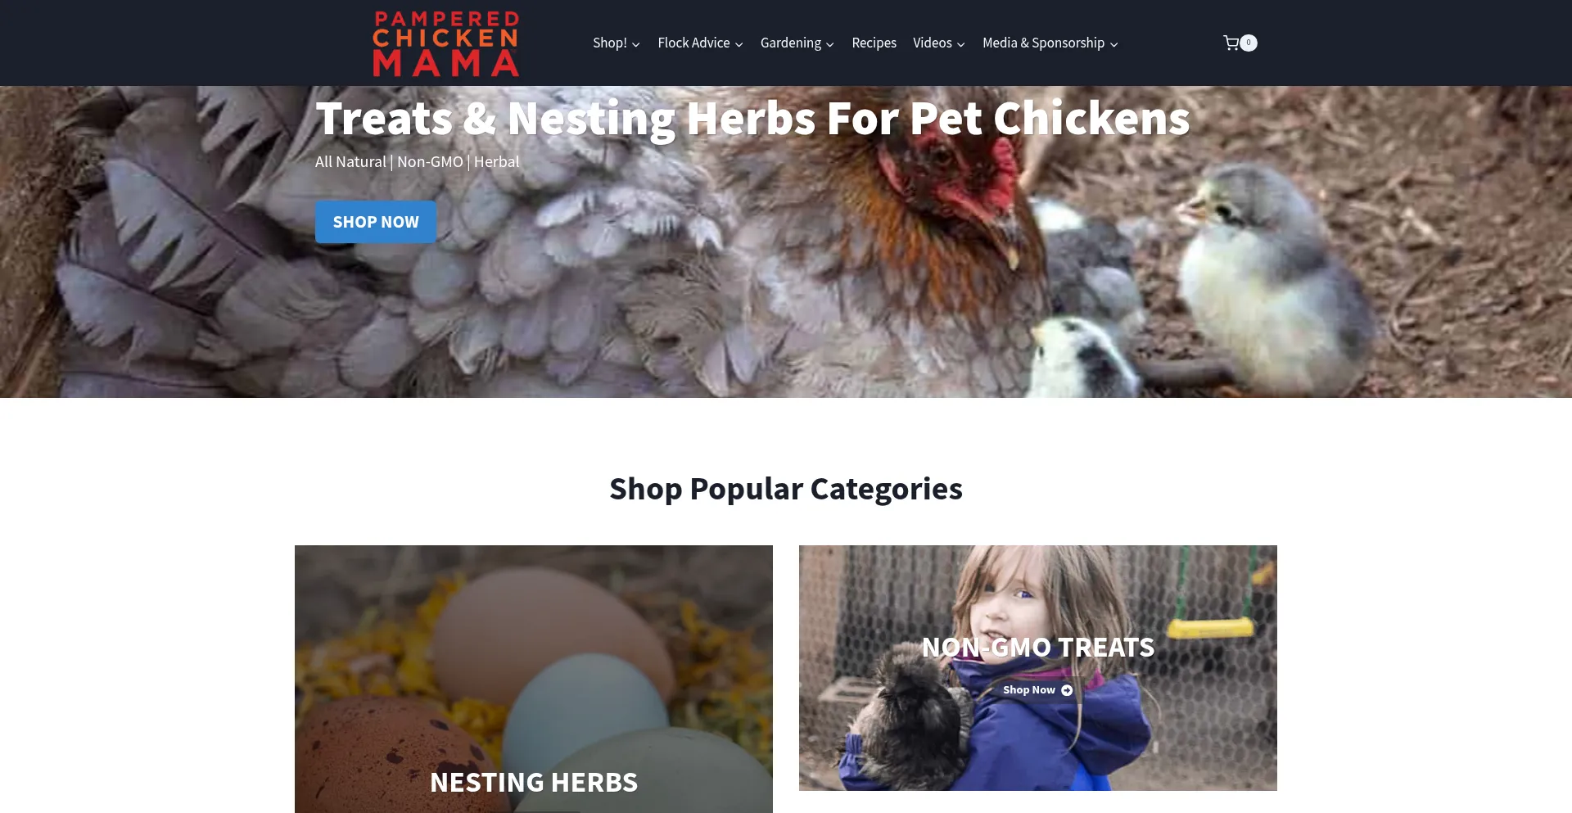1572x813 pixels.
Task: Open the Flock Advice menu
Action: pos(693,43)
